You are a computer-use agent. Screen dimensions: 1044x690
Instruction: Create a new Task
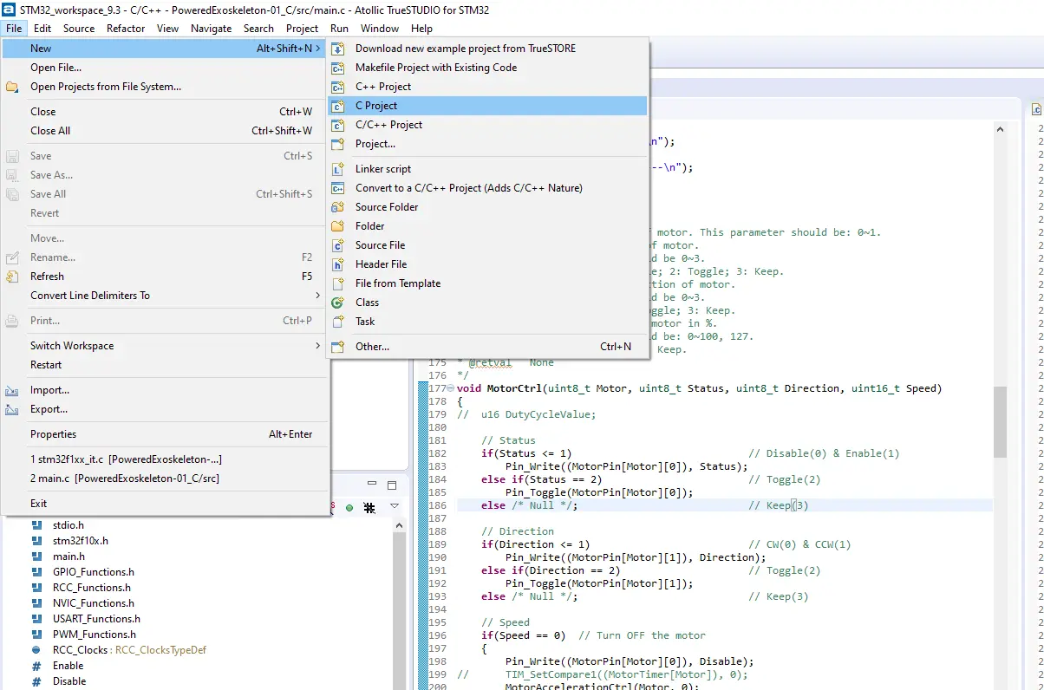tap(487, 322)
